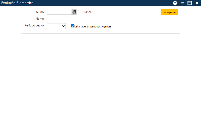Uncheck the current periods only checkbox
This screenshot has width=201, height=125.
(73, 26)
